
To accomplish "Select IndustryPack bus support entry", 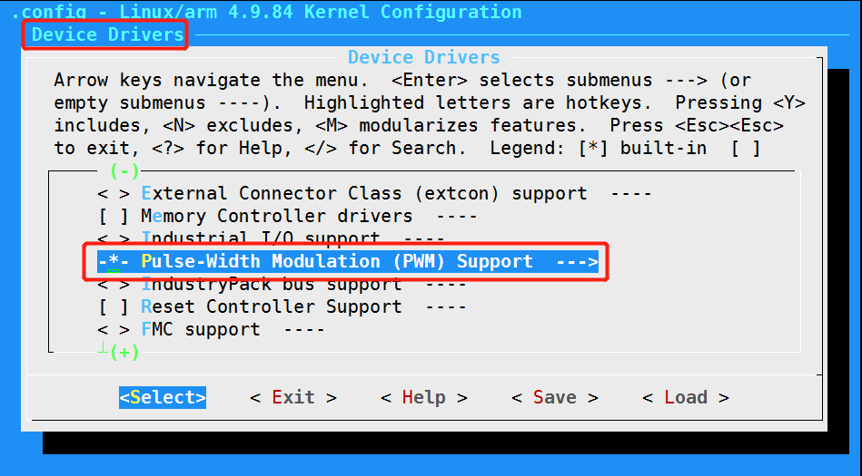I will (271, 285).
